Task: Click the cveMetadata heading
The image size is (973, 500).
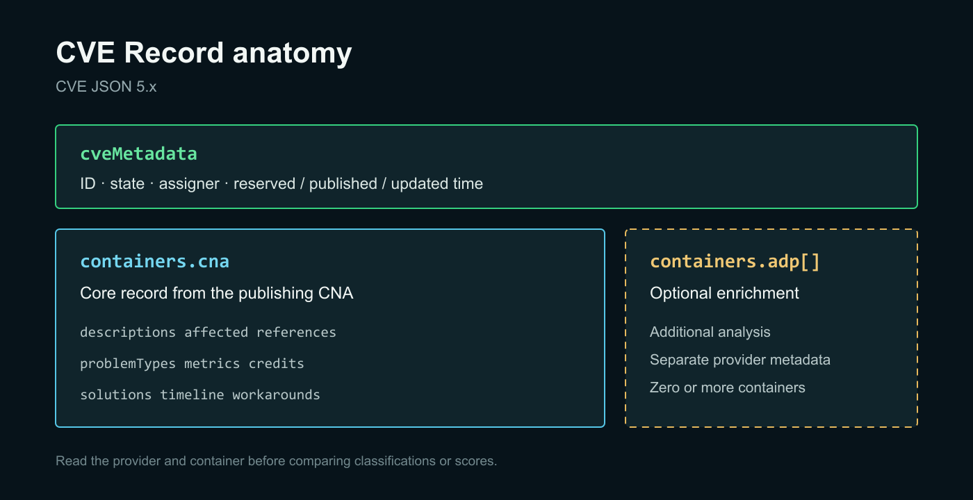Action: [x=138, y=153]
